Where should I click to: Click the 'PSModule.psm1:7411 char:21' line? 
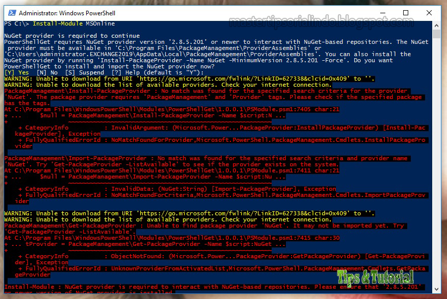click(172, 170)
